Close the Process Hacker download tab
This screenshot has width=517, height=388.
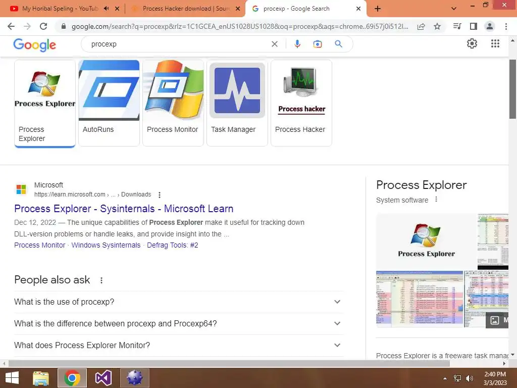(238, 9)
